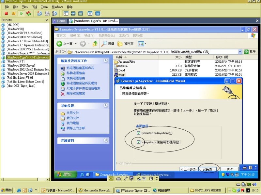Viewport: 261px width, 195px height.
Task: Toggle pcAnywhere 被控端管理員(H) checkbox
Action: coord(138,142)
